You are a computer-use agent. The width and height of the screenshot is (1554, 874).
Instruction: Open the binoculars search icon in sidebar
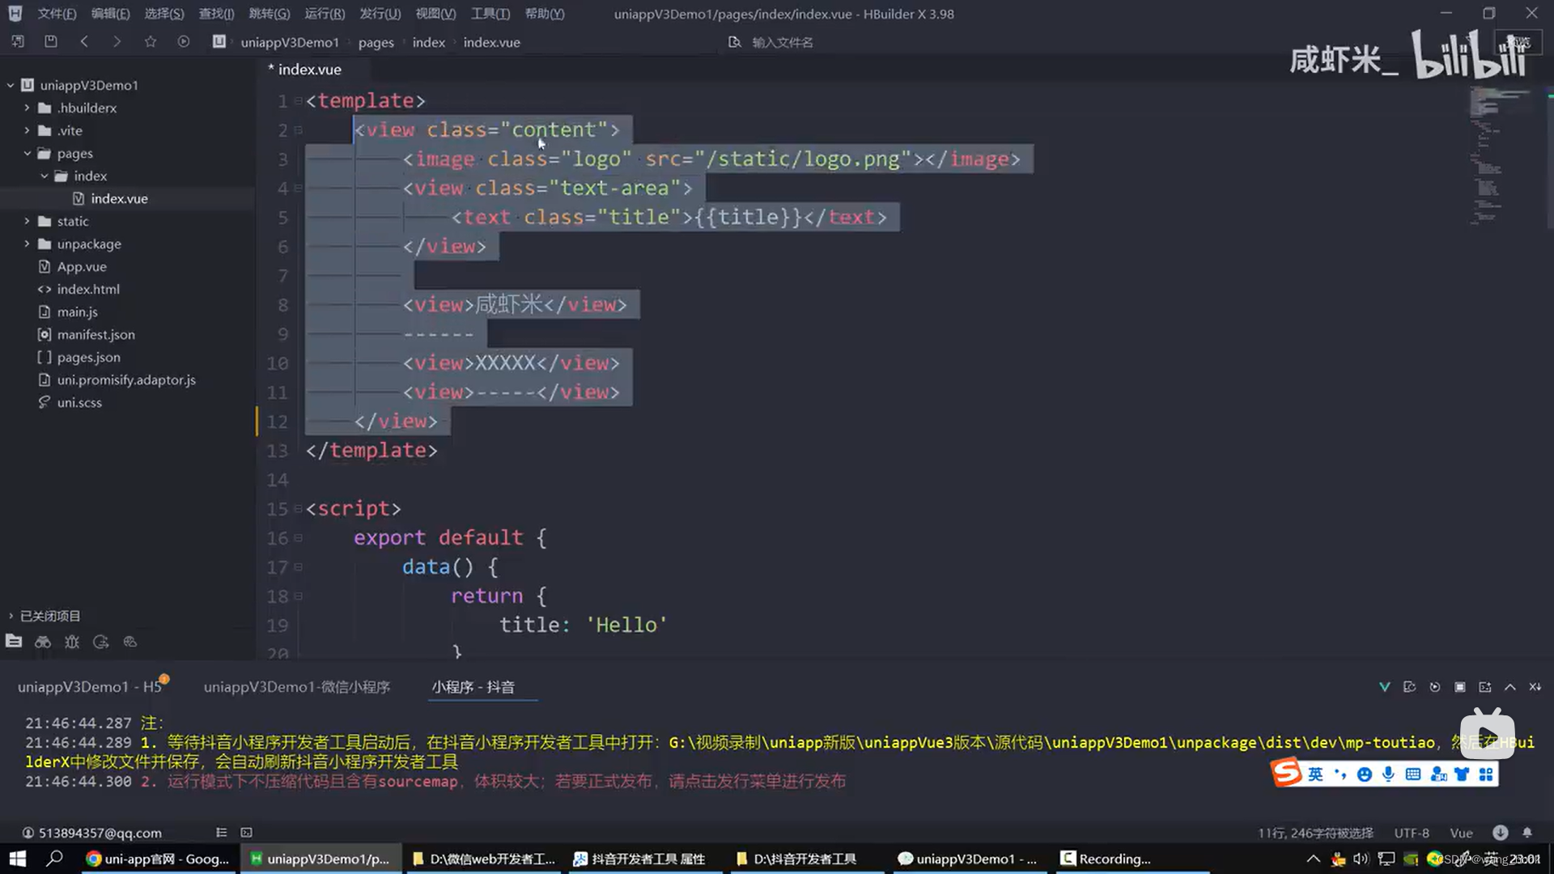click(43, 642)
